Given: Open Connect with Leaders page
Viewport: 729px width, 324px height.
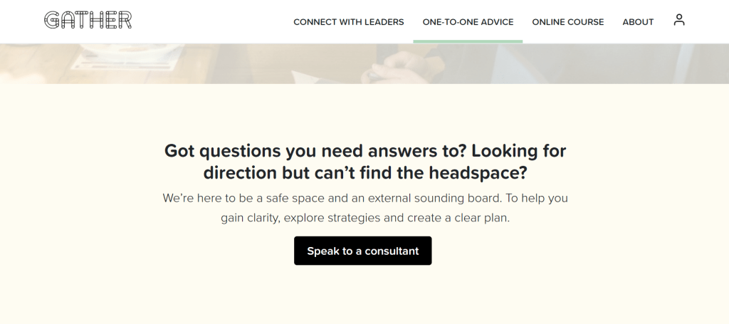Looking at the screenshot, I should pos(348,22).
